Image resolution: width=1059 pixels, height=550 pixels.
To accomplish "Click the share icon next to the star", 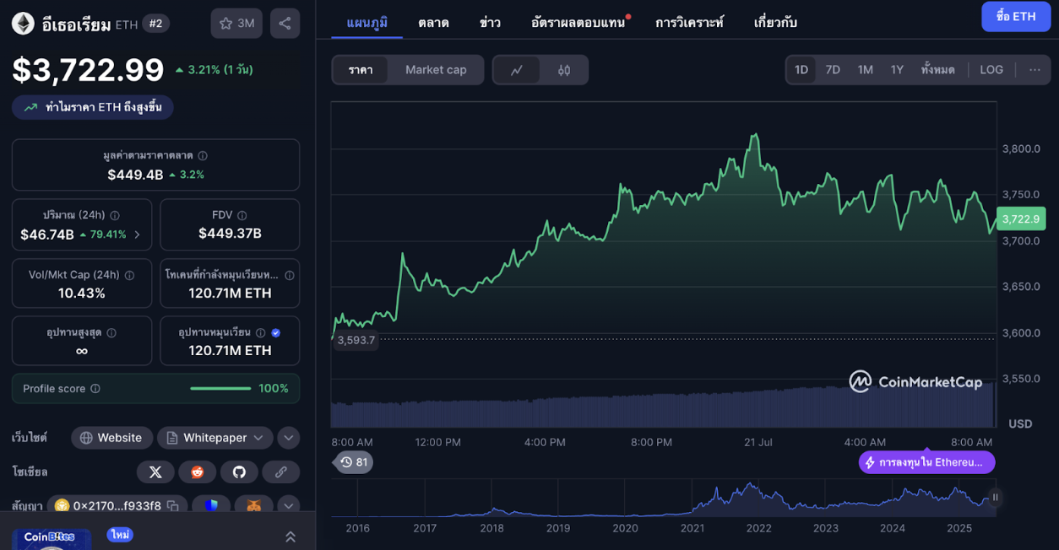I will [x=283, y=23].
